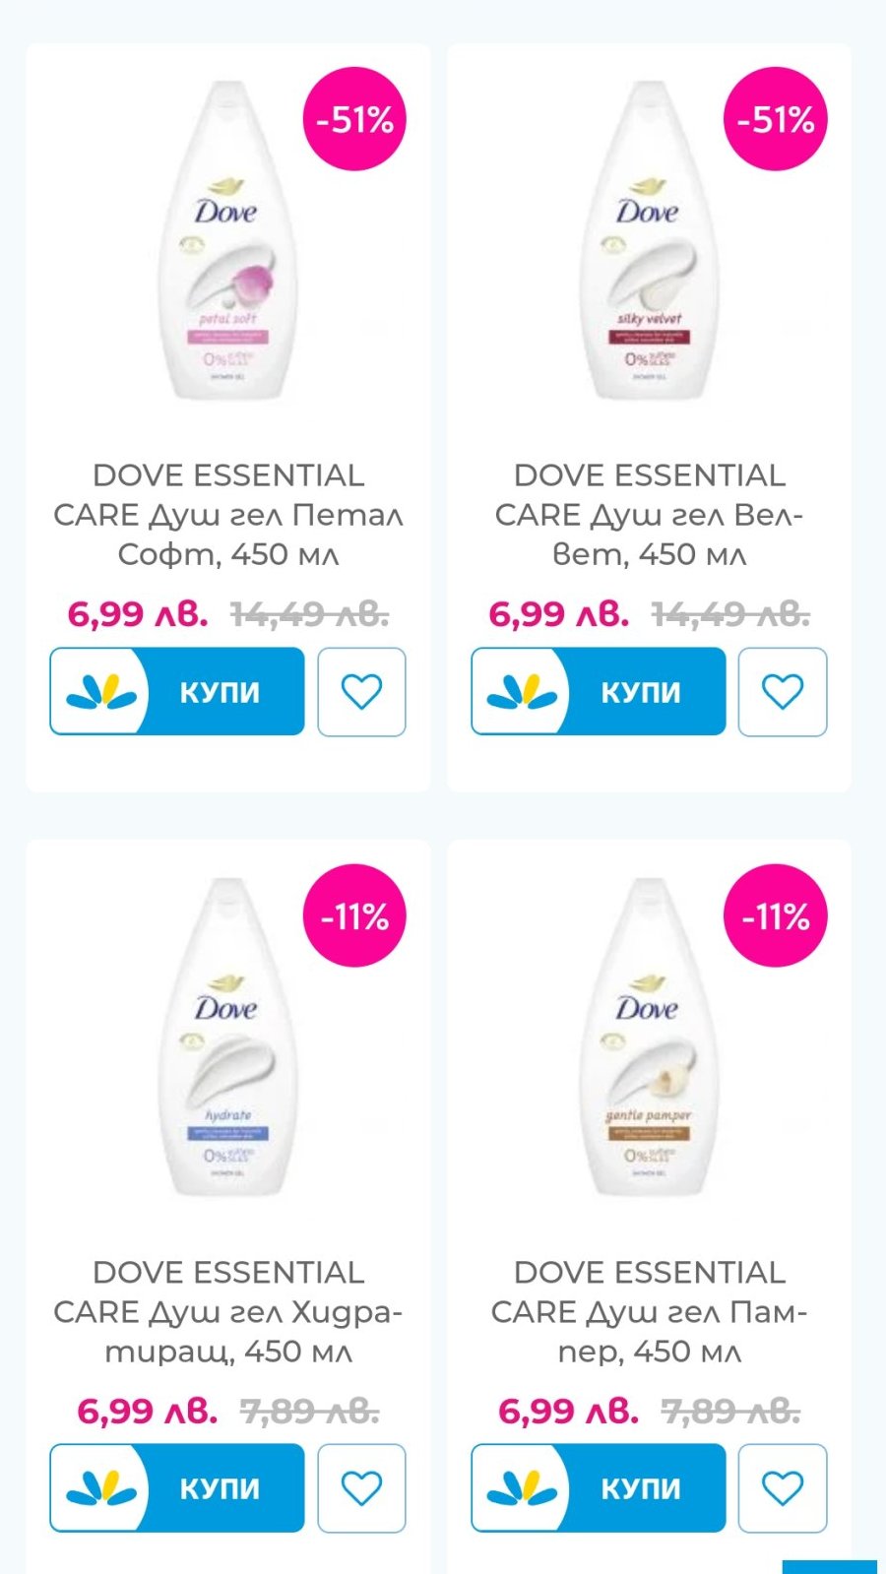The image size is (886, 1574).
Task: Favorite the Velvet shower gel with heart
Action: pyautogui.click(x=783, y=691)
